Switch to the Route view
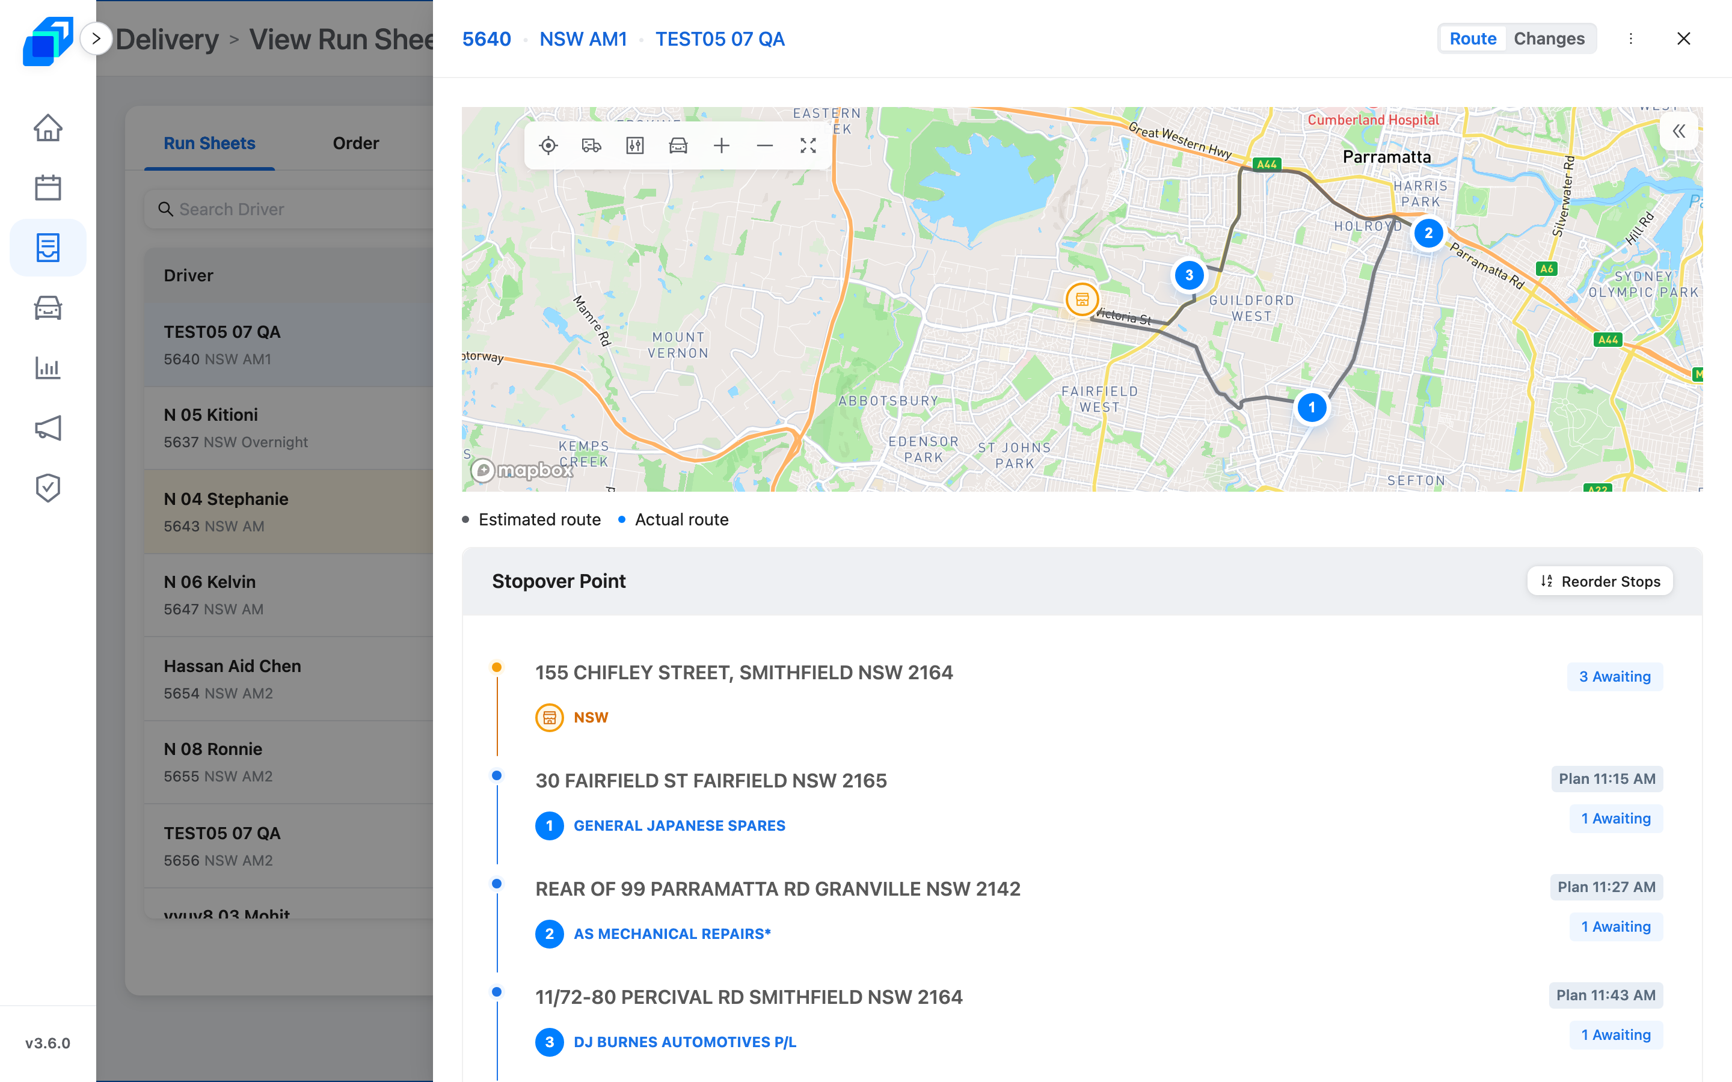This screenshot has height=1082, width=1732. coord(1473,38)
